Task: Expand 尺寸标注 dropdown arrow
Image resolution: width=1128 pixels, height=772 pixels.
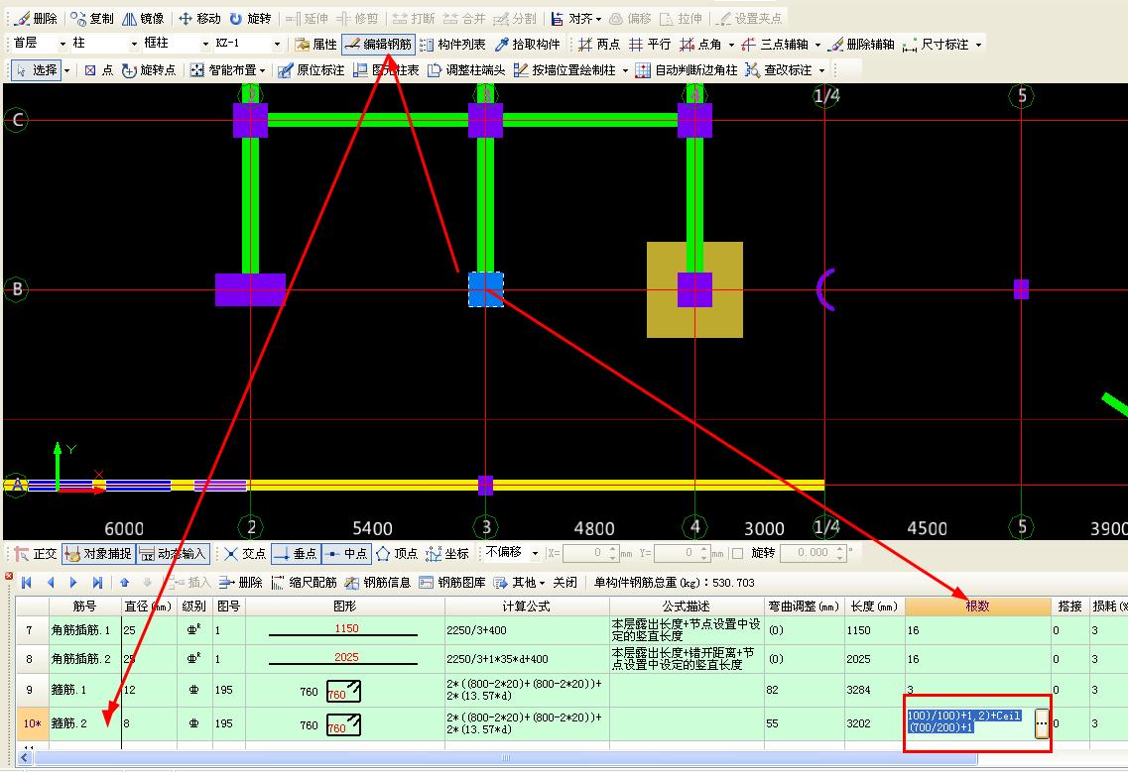Action: tap(978, 46)
